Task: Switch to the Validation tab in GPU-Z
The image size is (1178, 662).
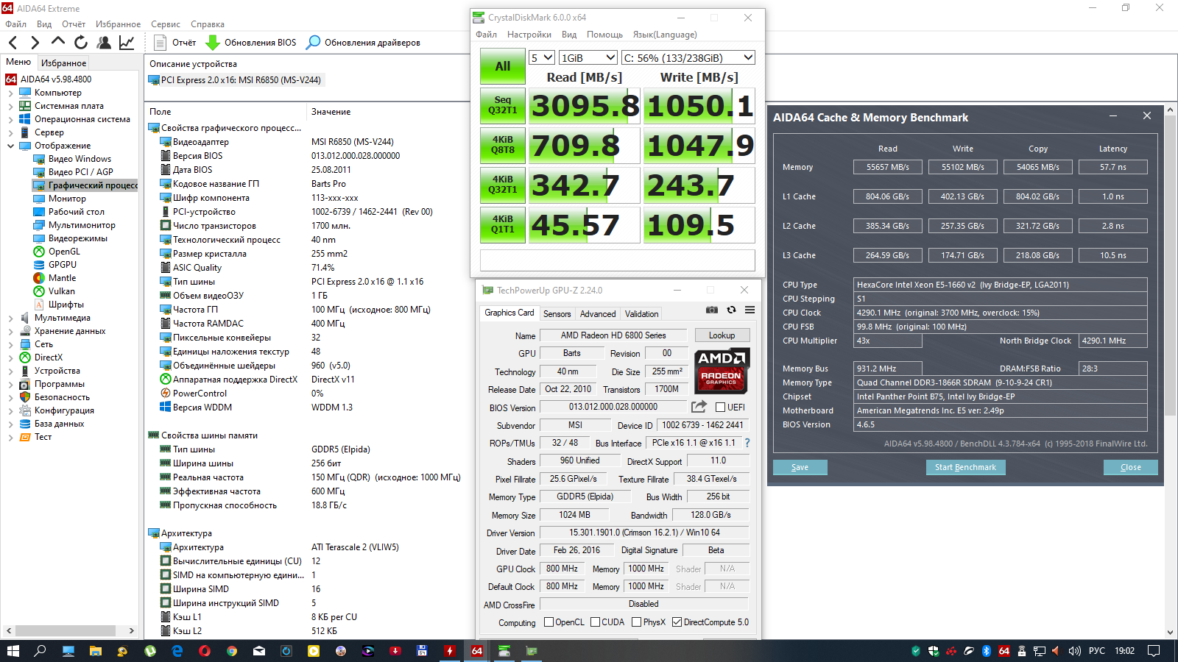Action: point(642,314)
